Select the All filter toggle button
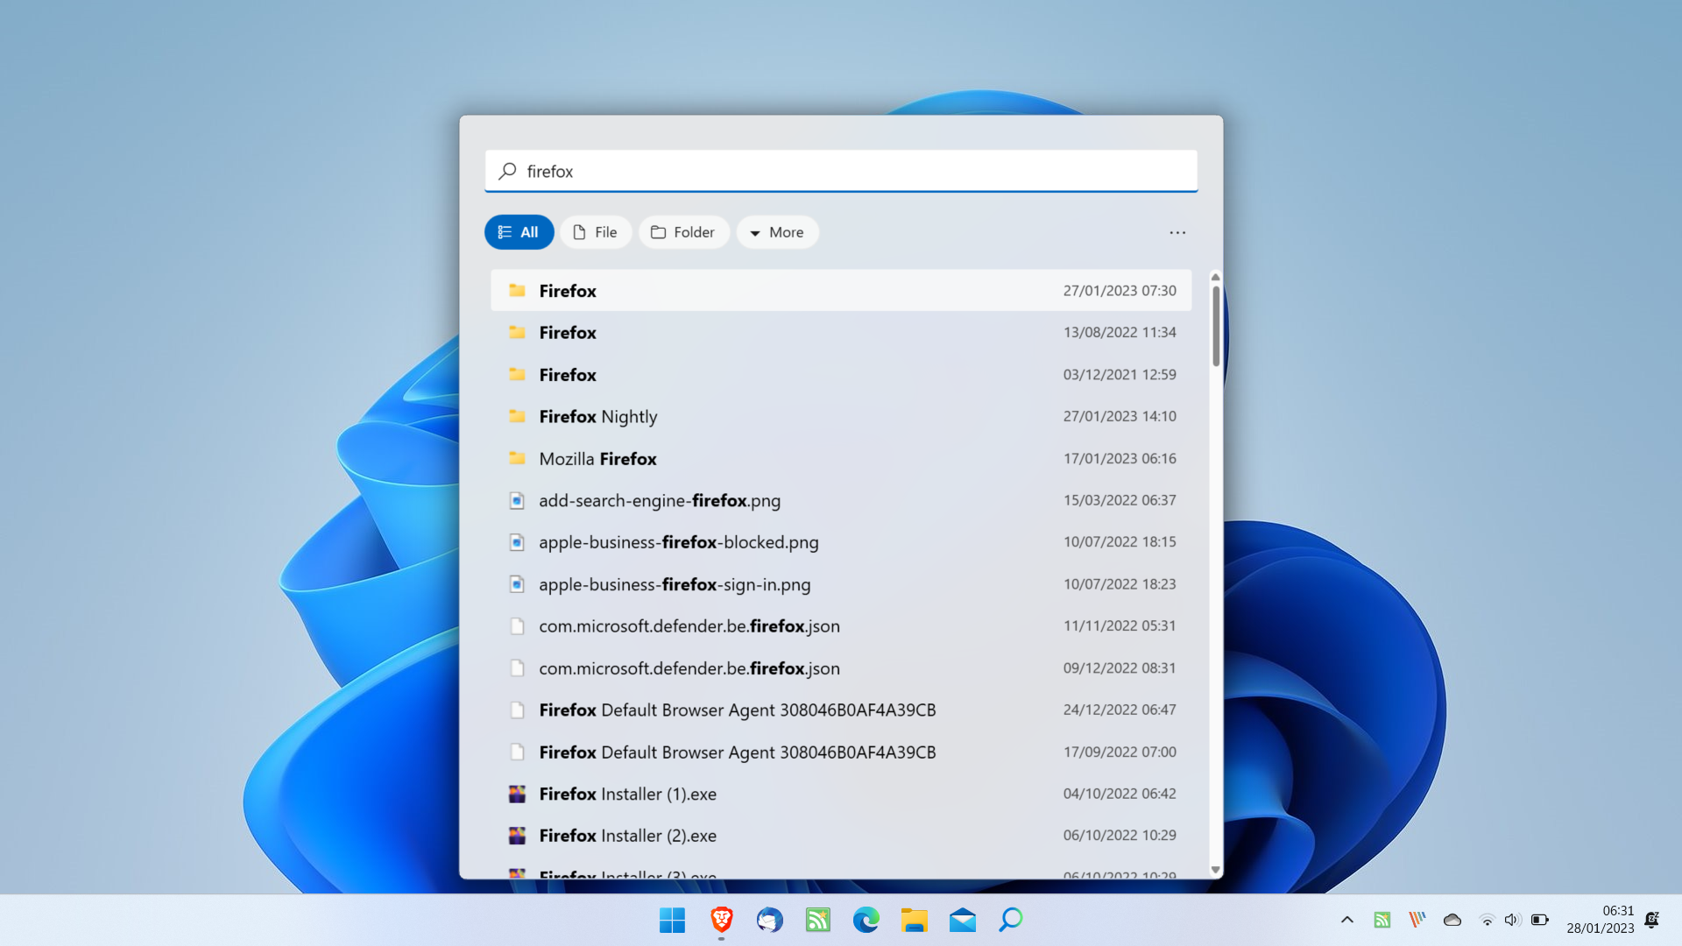 click(519, 231)
